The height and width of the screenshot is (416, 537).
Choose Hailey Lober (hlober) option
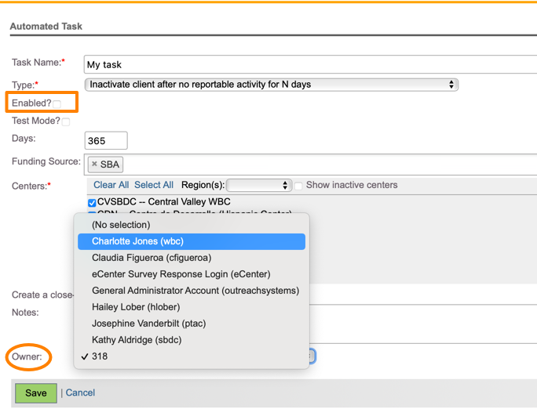click(x=135, y=307)
